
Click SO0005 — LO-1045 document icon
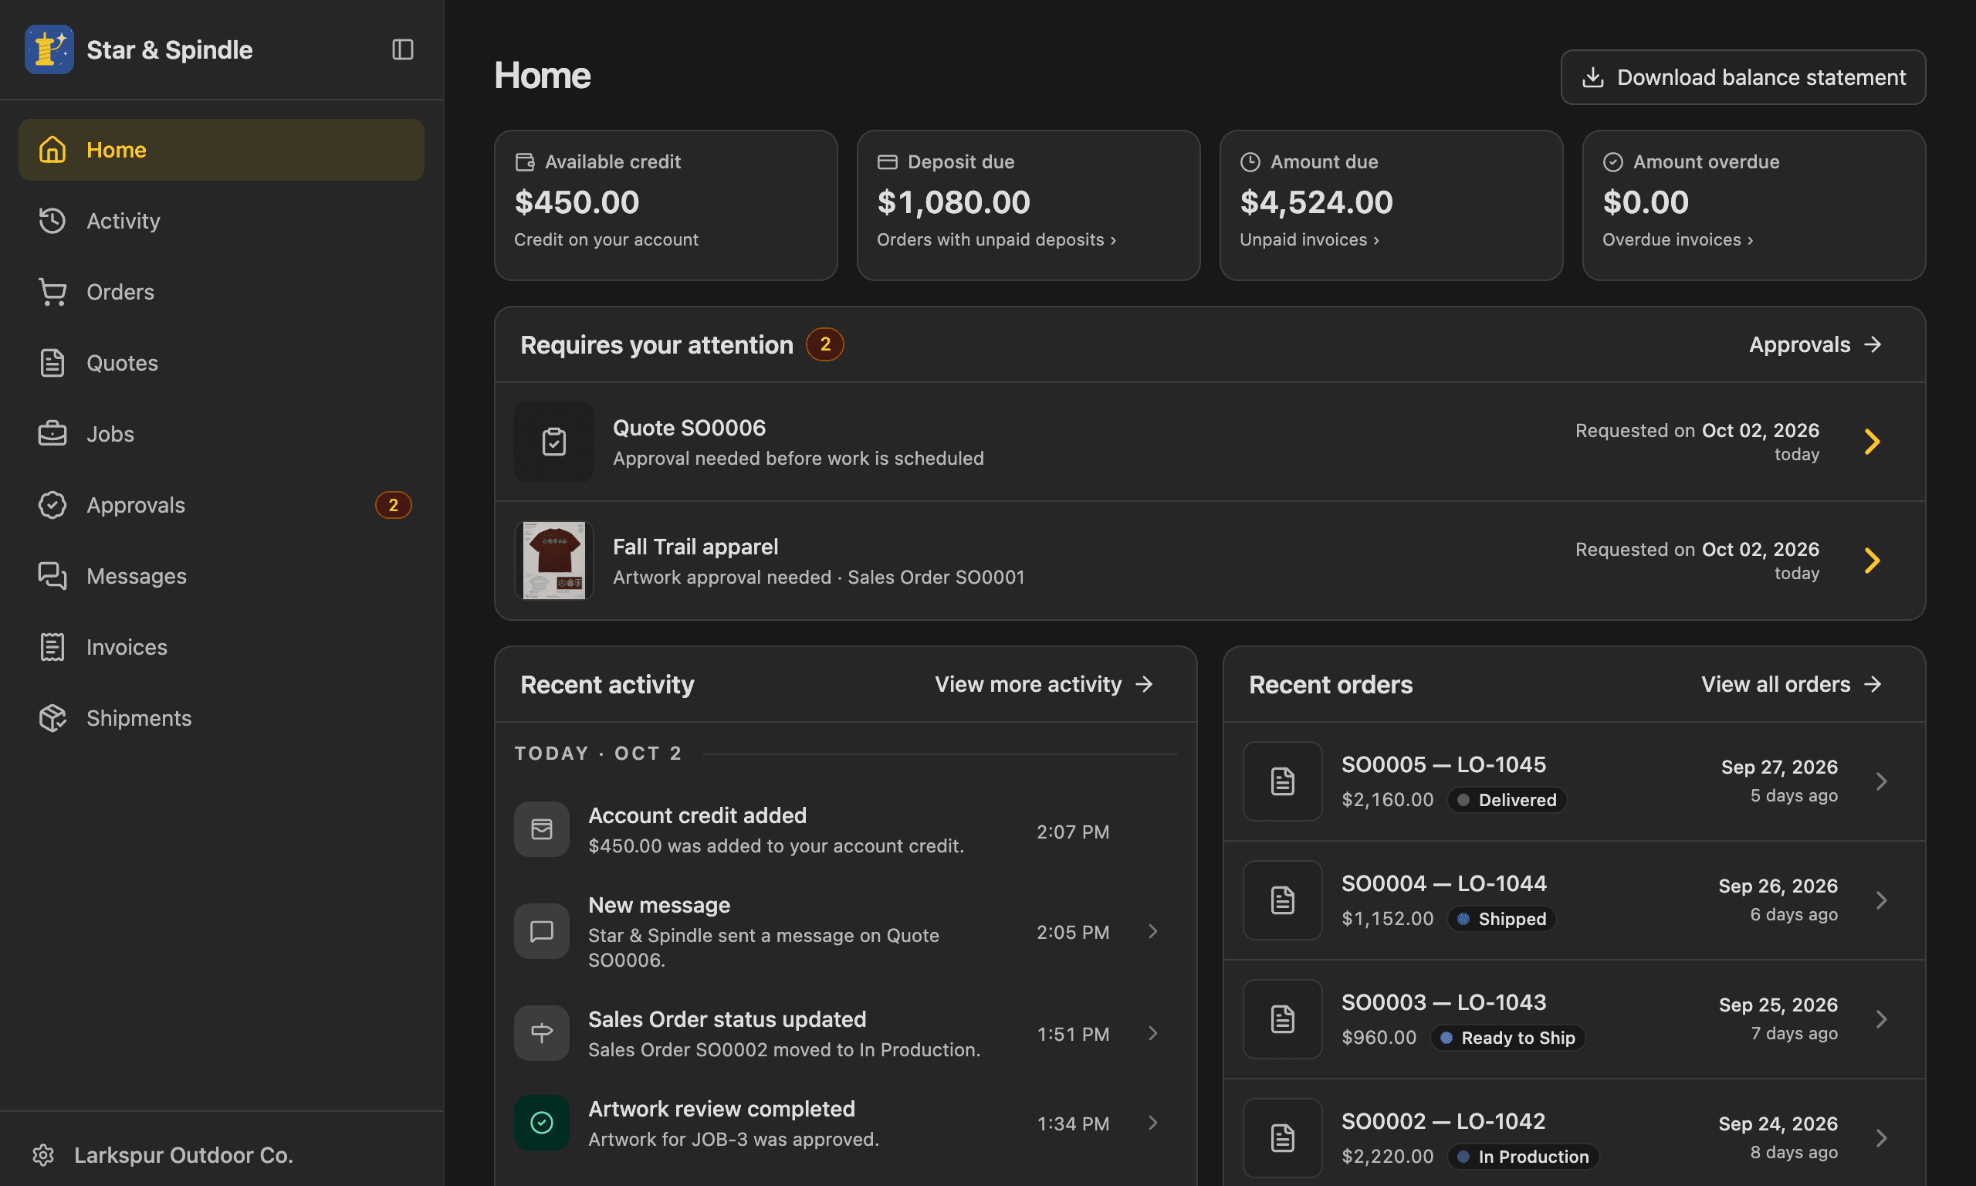click(x=1283, y=781)
